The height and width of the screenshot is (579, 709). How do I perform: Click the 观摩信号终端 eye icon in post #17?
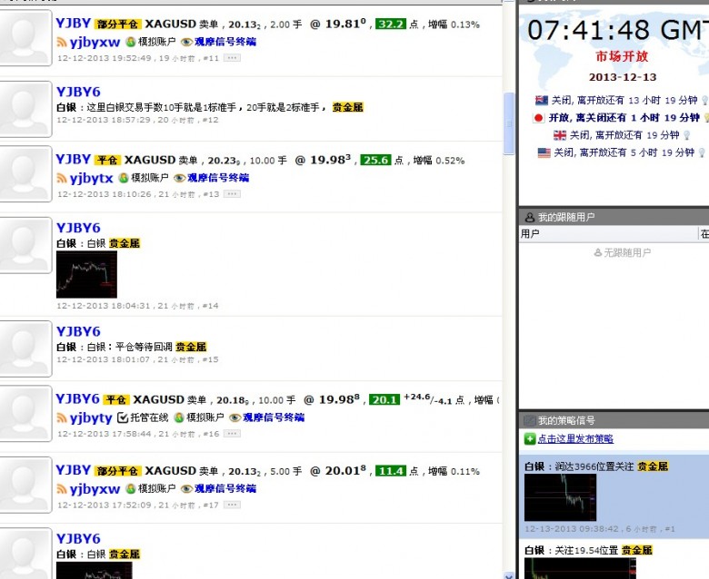[x=186, y=489]
